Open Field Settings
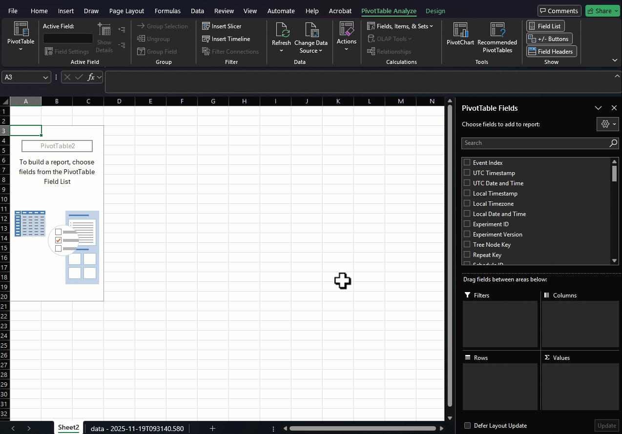Screen dimensions: 622x434 tap(67, 51)
